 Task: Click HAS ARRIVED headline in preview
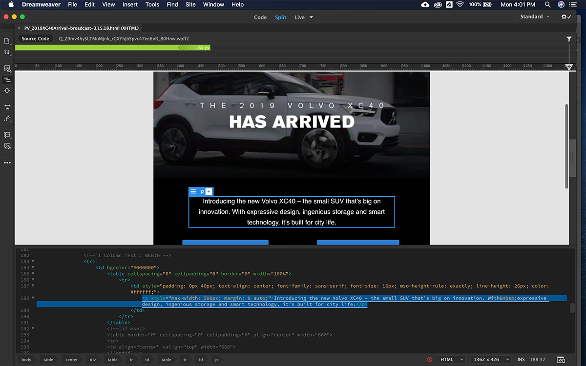[x=292, y=122]
